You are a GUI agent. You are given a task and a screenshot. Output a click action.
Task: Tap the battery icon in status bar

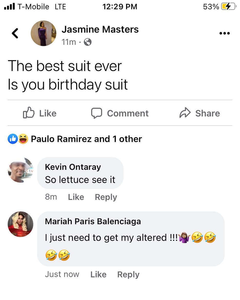pyautogui.click(x=228, y=7)
